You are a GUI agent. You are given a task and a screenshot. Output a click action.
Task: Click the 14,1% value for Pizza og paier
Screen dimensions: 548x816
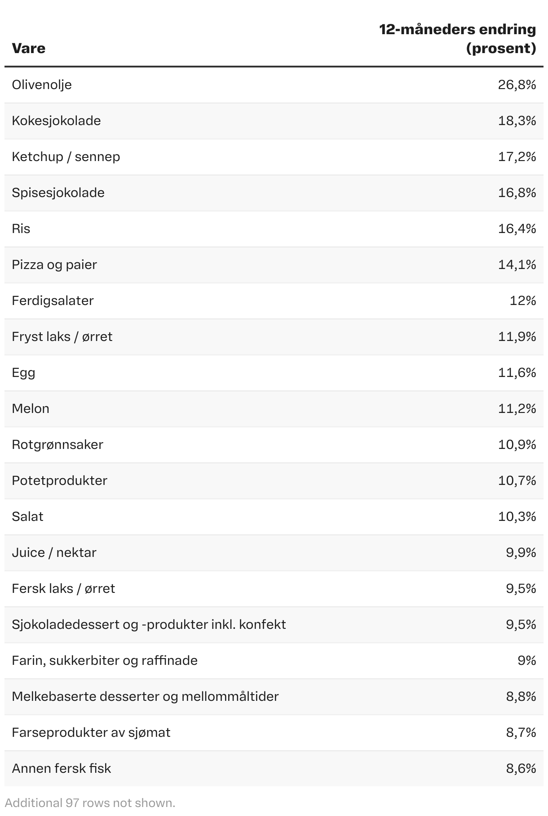tap(517, 265)
